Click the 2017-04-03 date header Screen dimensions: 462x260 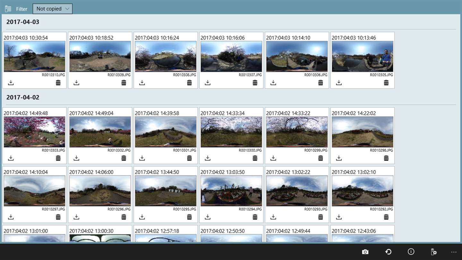(23, 22)
